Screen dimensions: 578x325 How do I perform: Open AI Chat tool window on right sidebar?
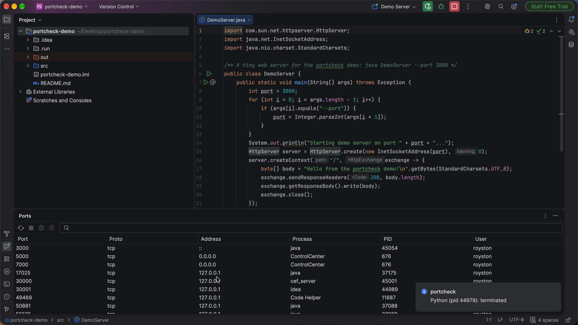click(571, 32)
